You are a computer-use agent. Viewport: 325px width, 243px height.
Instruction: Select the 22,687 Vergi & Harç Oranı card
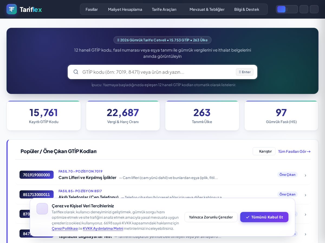click(x=123, y=116)
